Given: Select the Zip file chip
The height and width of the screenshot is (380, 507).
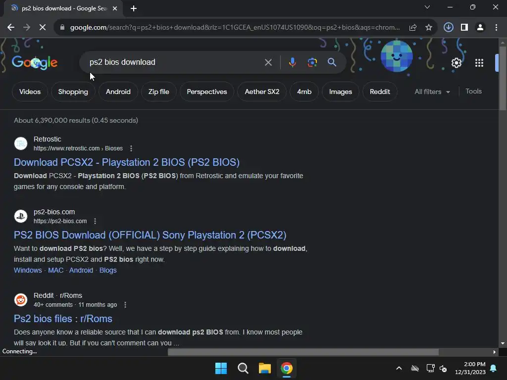Looking at the screenshot, I should pos(159,92).
